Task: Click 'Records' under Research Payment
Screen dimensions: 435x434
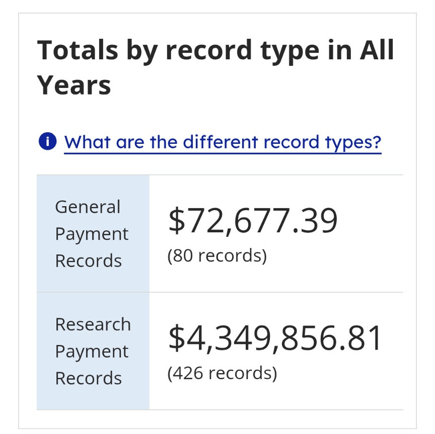Action: tap(88, 378)
